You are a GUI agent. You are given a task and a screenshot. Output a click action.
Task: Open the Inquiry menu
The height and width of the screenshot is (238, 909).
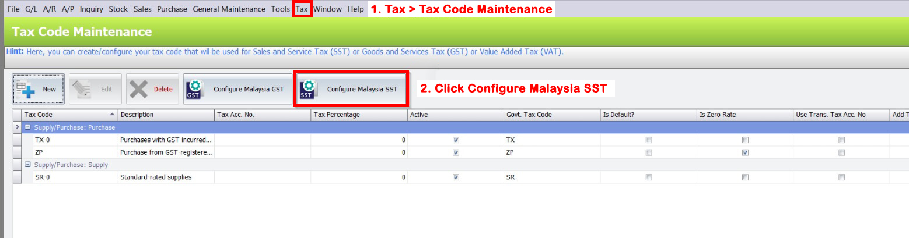[x=92, y=9]
